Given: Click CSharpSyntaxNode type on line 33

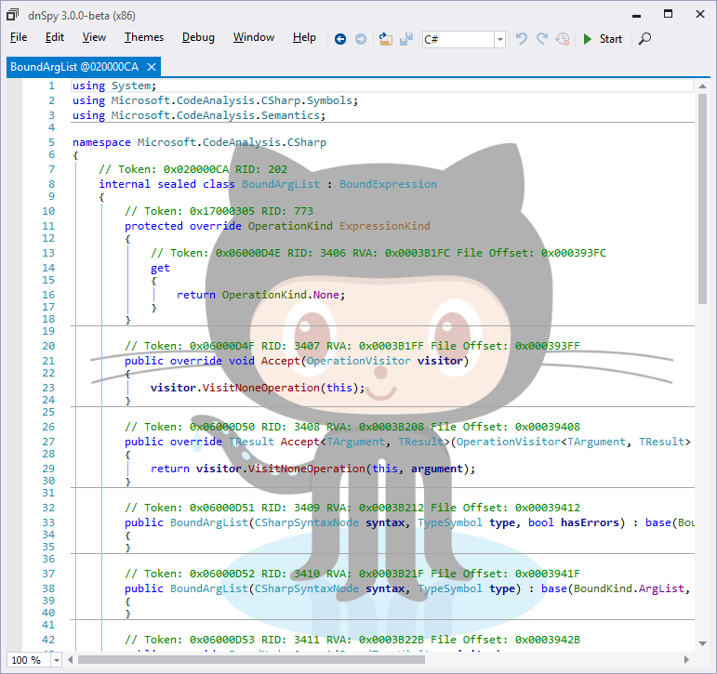Looking at the screenshot, I should pos(306,522).
